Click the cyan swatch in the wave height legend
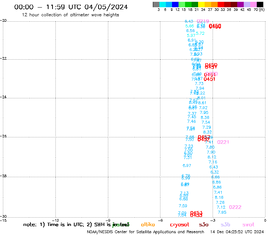The width and height of the screenshot is (268, 235). click(163, 4)
